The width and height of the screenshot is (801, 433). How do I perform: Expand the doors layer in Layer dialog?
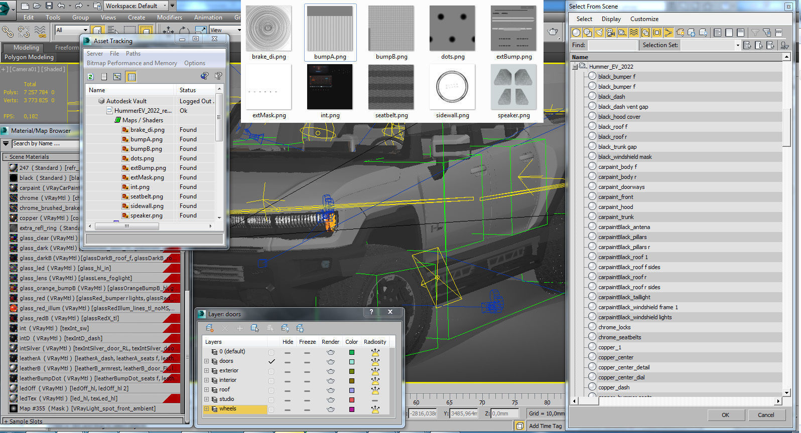pos(206,361)
